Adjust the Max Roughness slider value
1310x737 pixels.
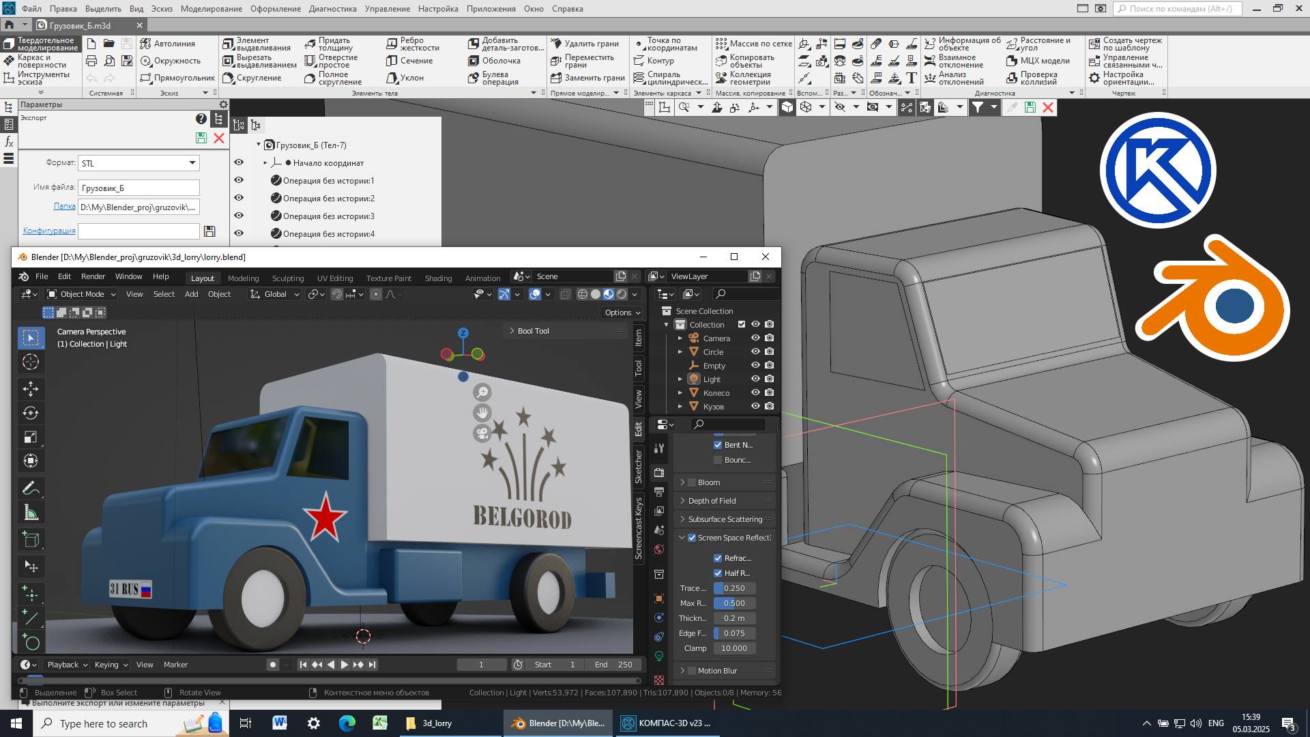coord(733,603)
